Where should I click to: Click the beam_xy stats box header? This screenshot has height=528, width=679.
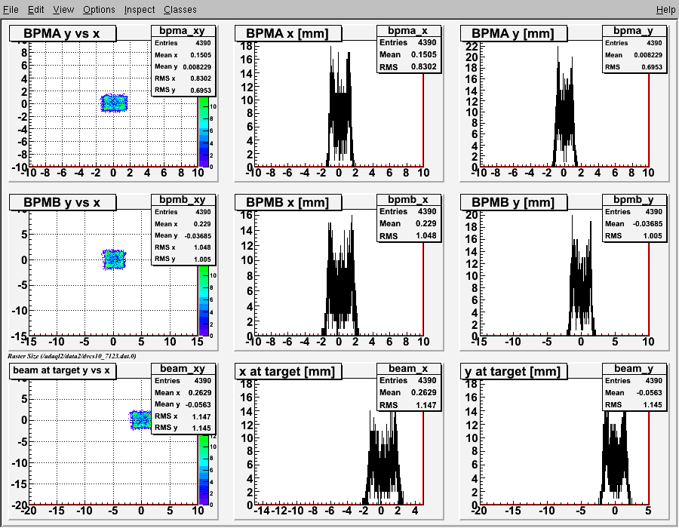[183, 368]
